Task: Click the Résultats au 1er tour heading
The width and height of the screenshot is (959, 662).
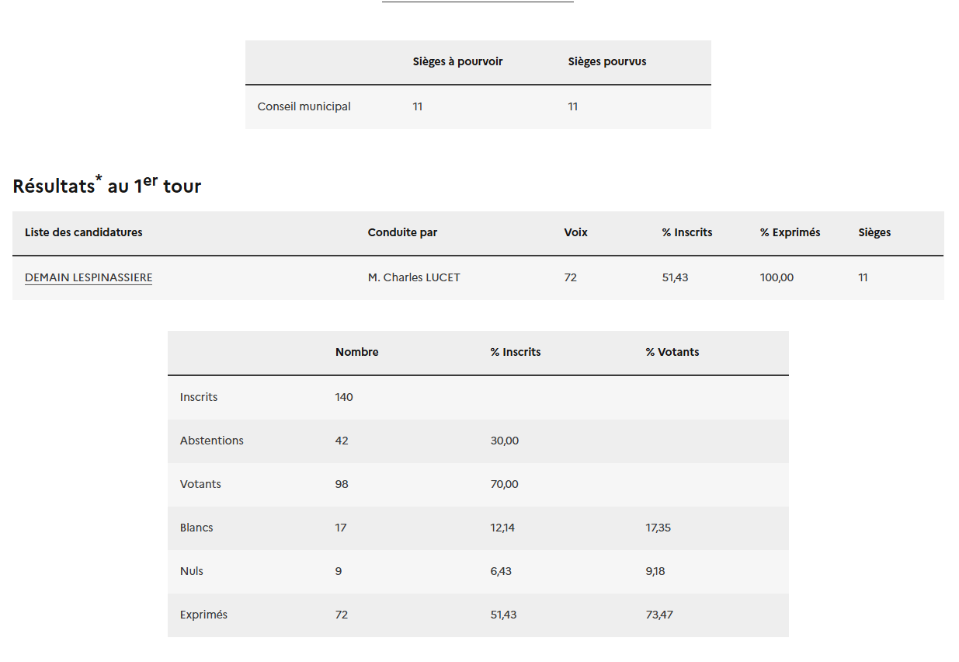Action: (107, 186)
